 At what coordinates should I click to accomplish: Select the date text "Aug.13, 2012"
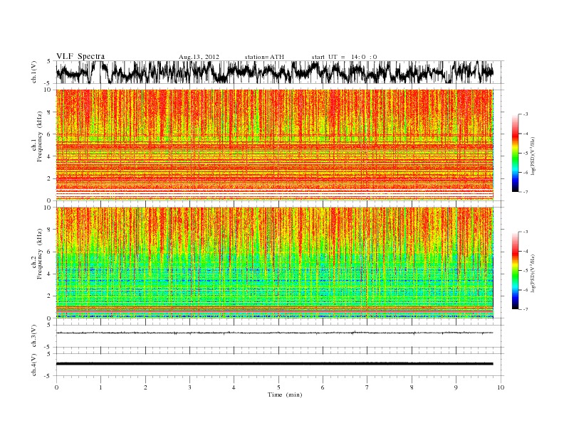pyautogui.click(x=199, y=57)
